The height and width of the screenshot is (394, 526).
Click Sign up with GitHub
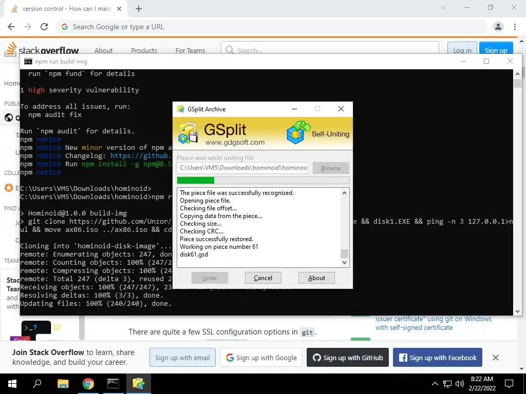[348, 358]
